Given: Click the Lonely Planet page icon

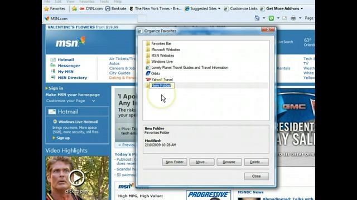Looking at the screenshot, I should click(148, 68).
